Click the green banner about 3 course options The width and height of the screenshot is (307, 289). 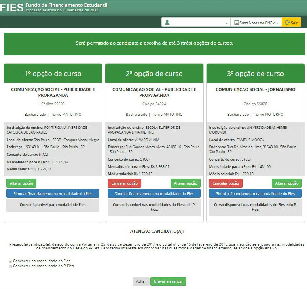pyautogui.click(x=154, y=44)
